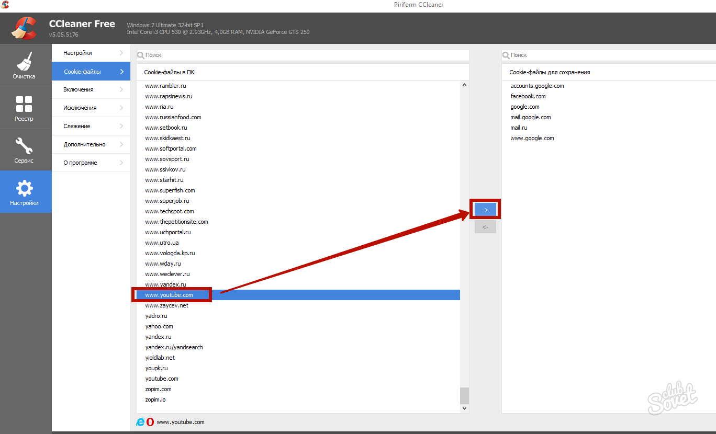The width and height of the screenshot is (716, 434).
Task: Focus the right cookie search field
Action: click(609, 55)
